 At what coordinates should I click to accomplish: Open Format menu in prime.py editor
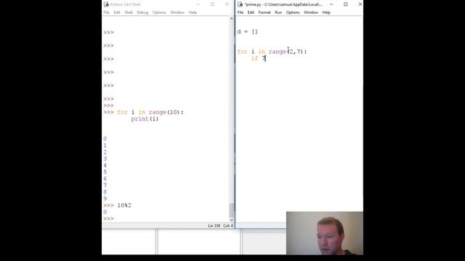(x=264, y=12)
